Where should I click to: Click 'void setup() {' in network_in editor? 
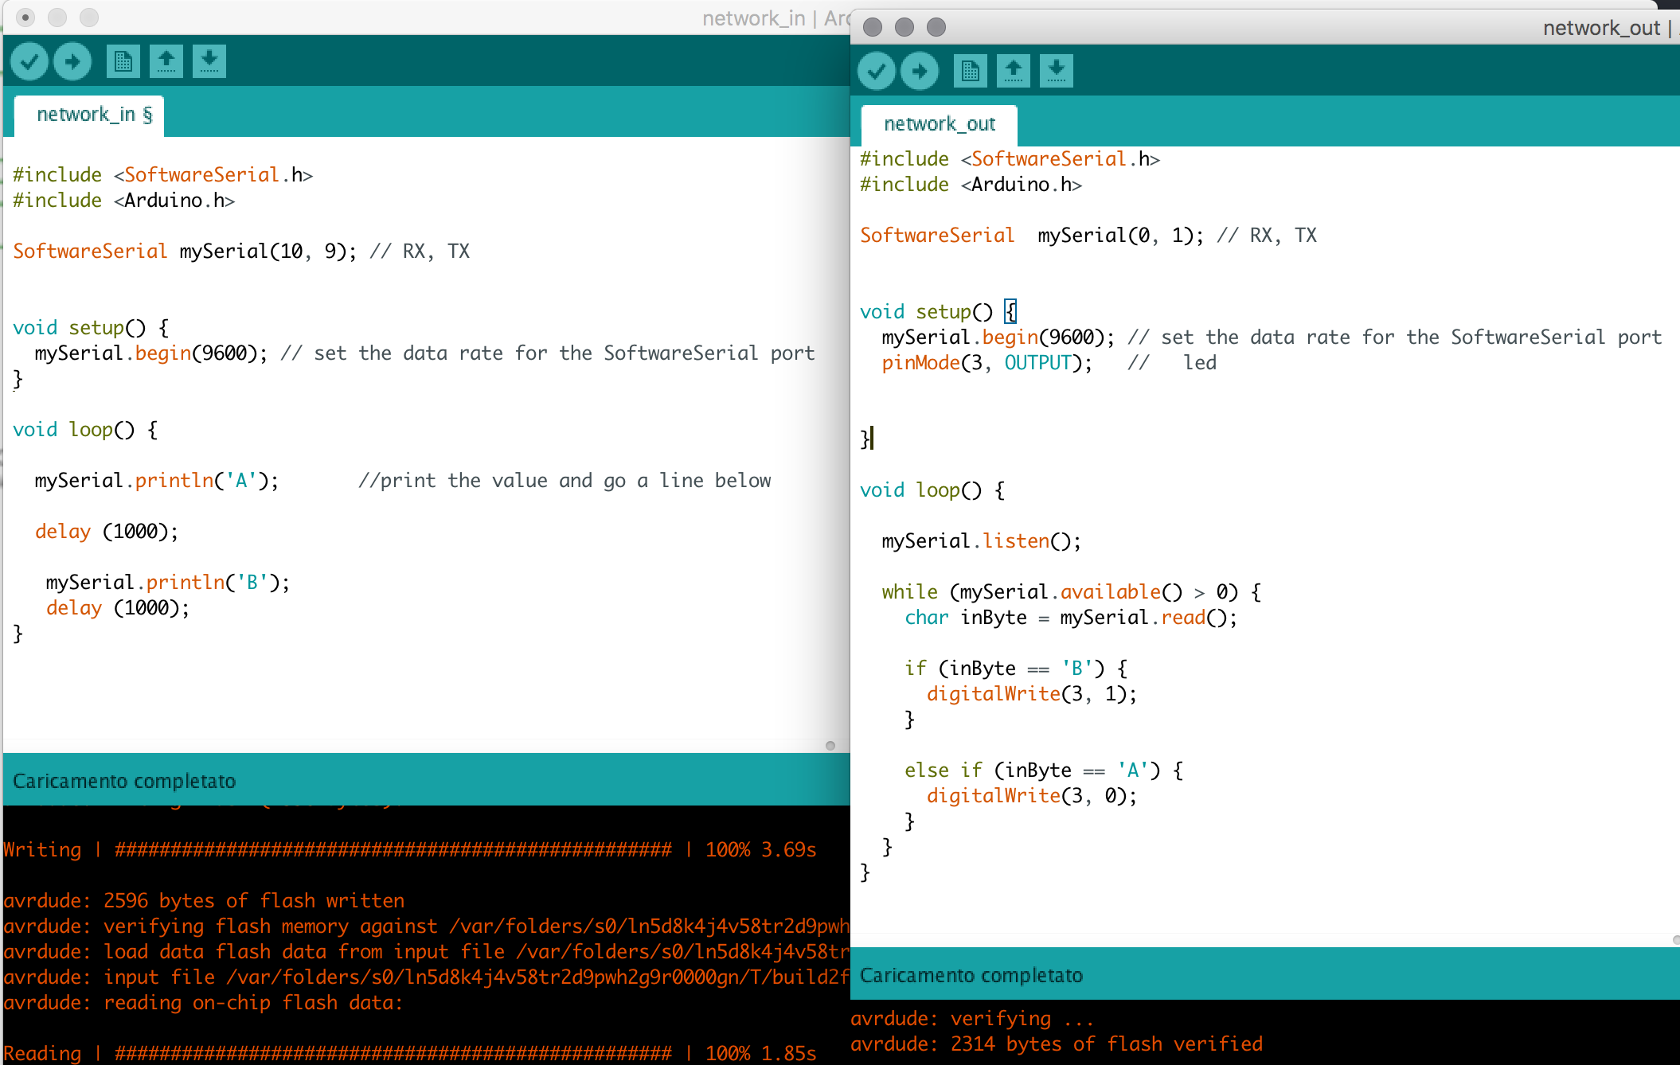point(91,328)
